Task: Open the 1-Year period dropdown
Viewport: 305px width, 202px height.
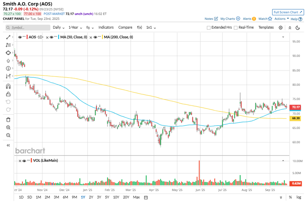Action: [x=75, y=27]
